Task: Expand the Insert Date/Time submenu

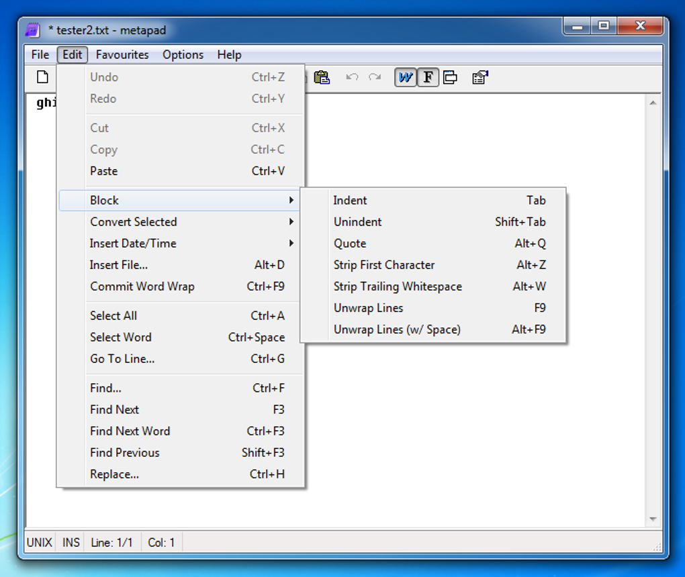Action: [x=181, y=243]
